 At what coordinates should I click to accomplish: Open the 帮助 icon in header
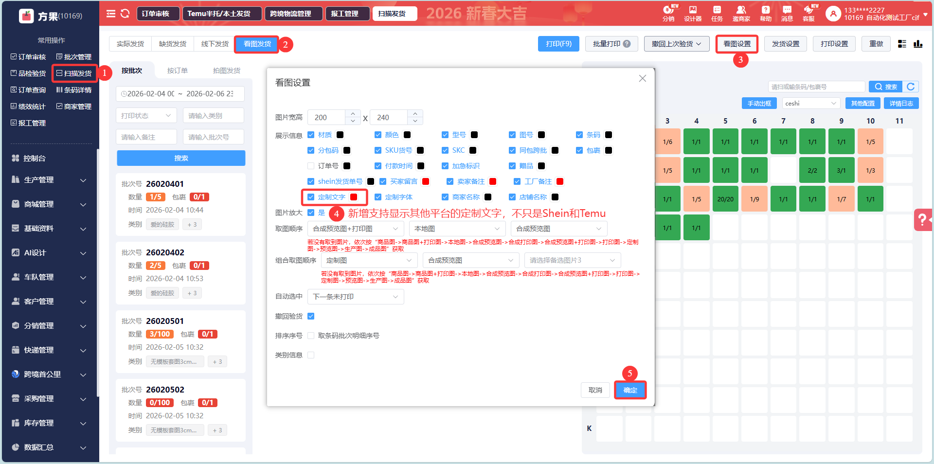point(766,13)
